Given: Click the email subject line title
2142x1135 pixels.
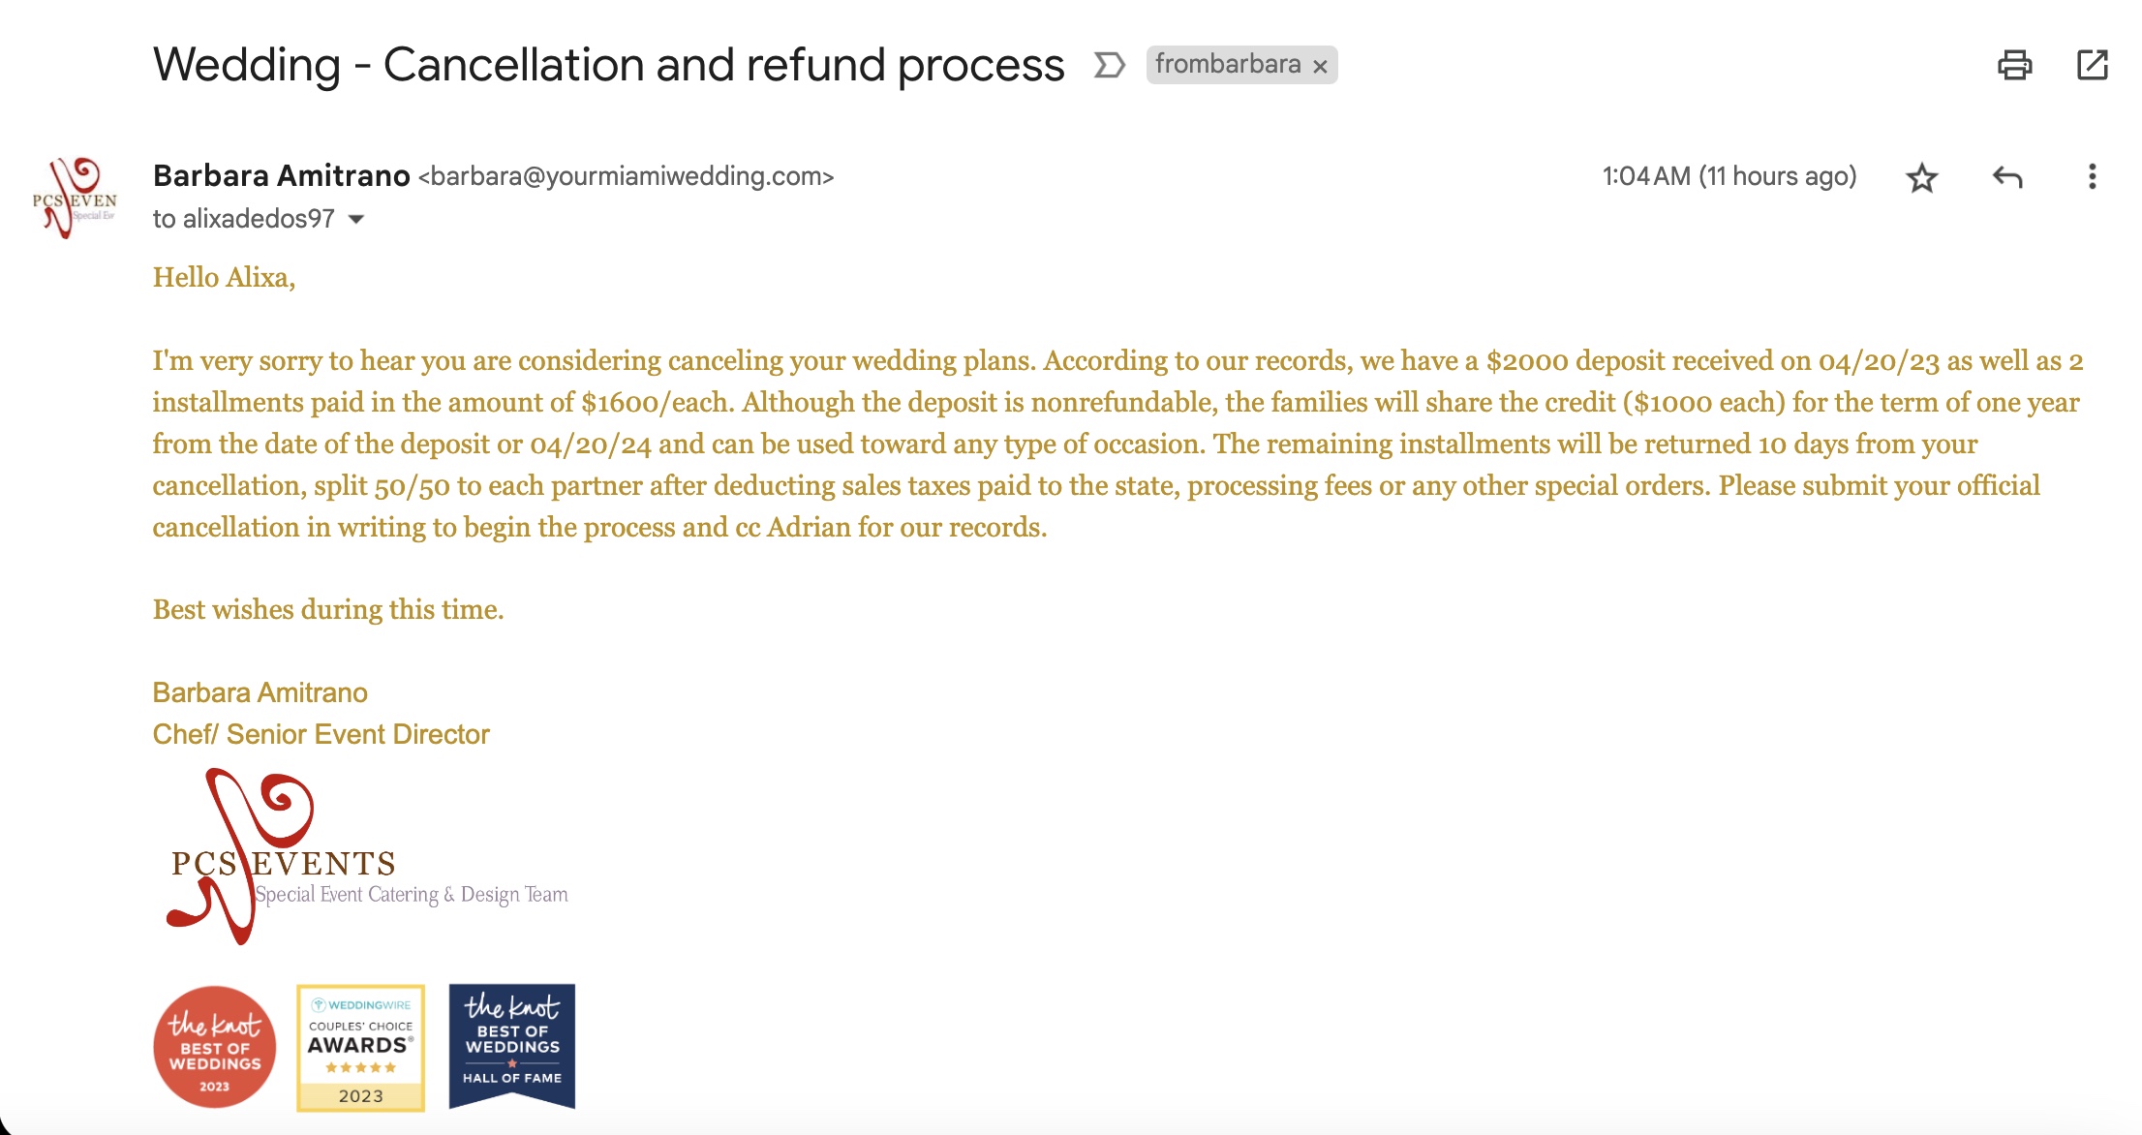Looking at the screenshot, I should coord(609,65).
